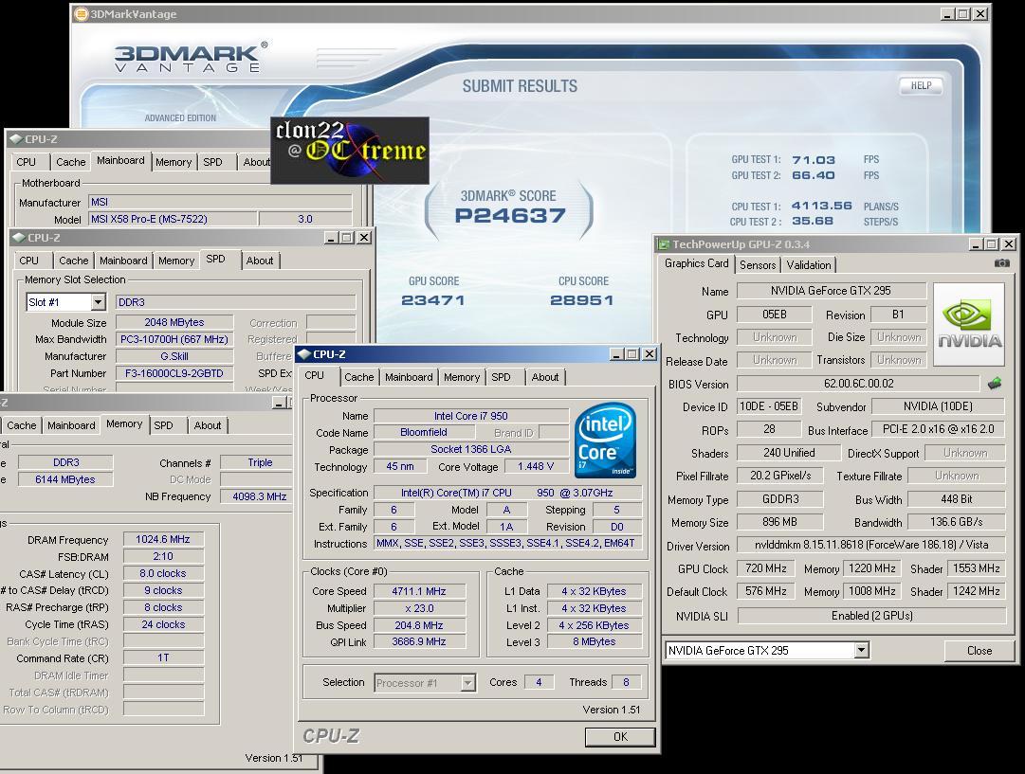This screenshot has width=1025, height=774.
Task: Click the QPI Link 3686.9 MHz value
Action: (419, 642)
